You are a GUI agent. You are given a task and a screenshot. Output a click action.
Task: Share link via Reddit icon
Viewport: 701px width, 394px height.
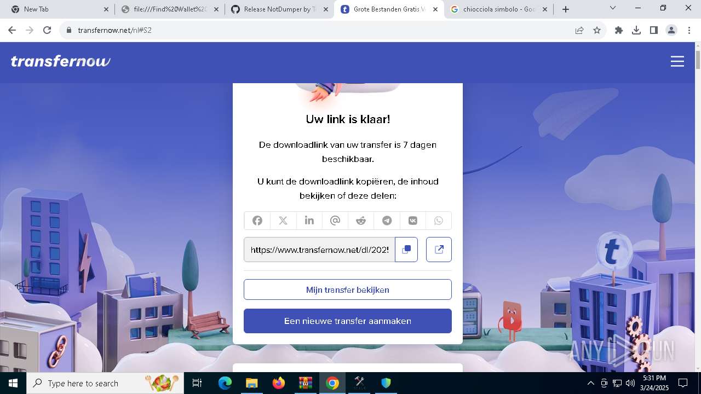point(361,221)
